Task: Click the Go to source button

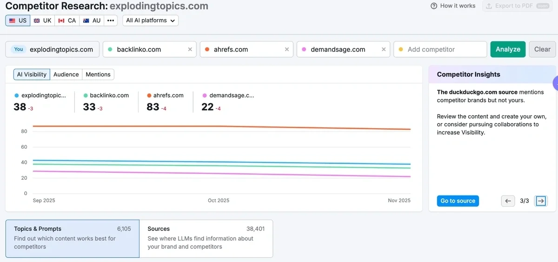Action: pyautogui.click(x=458, y=201)
